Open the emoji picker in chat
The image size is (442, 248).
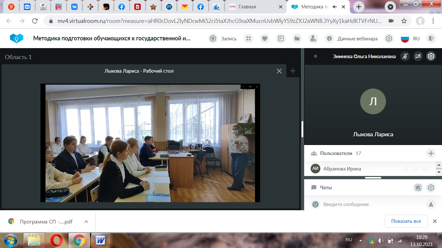click(315, 204)
